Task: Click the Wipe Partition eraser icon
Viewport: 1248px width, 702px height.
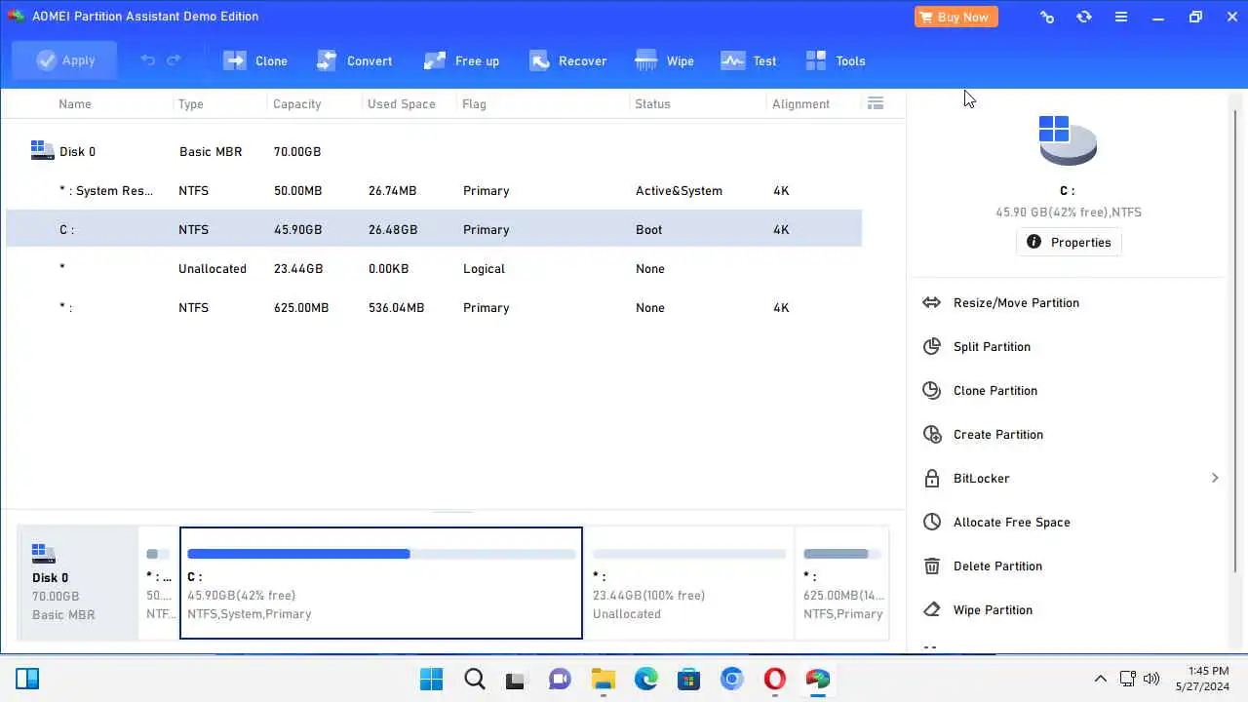Action: pyautogui.click(x=932, y=609)
